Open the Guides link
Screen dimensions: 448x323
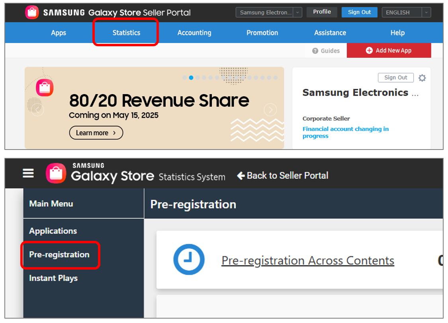click(x=326, y=51)
